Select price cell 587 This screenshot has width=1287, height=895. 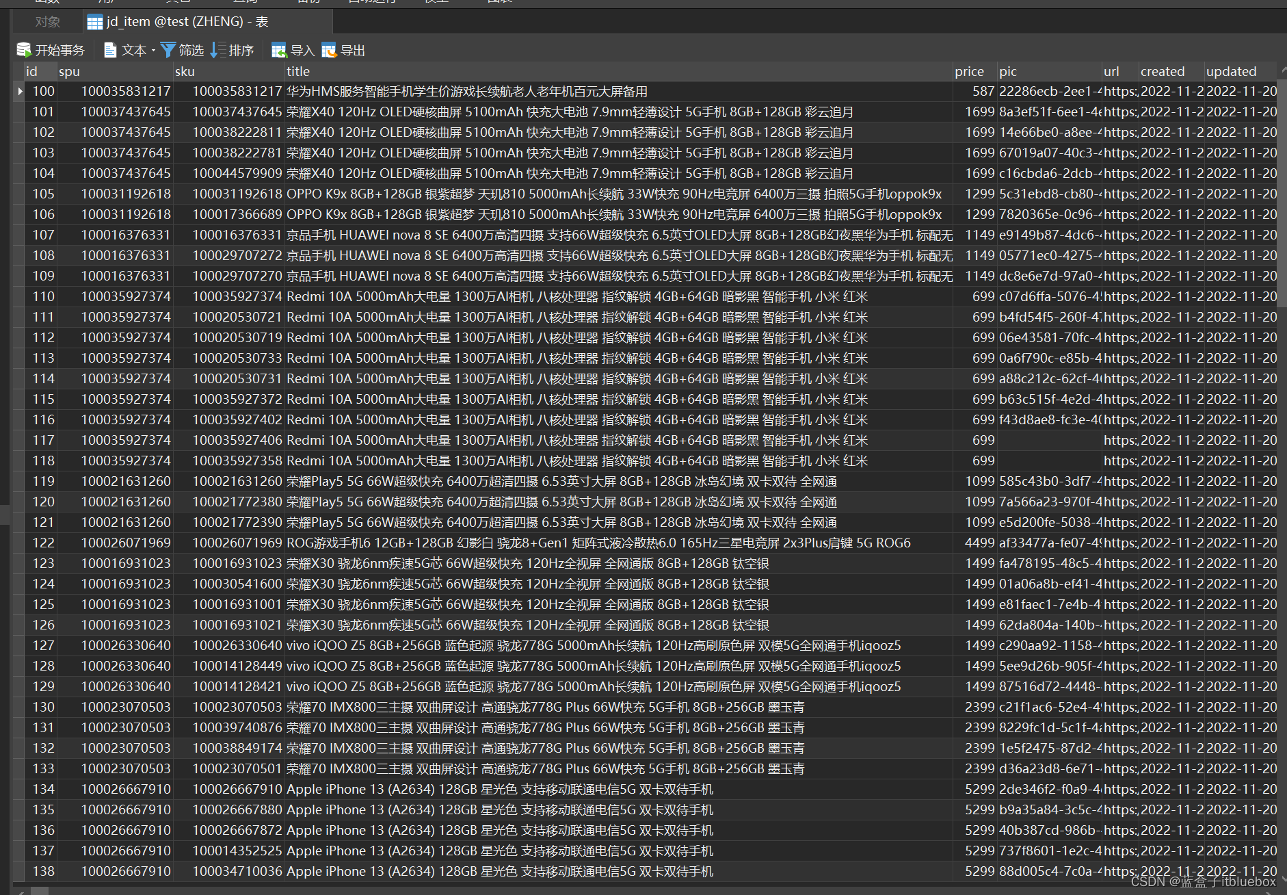(x=975, y=91)
